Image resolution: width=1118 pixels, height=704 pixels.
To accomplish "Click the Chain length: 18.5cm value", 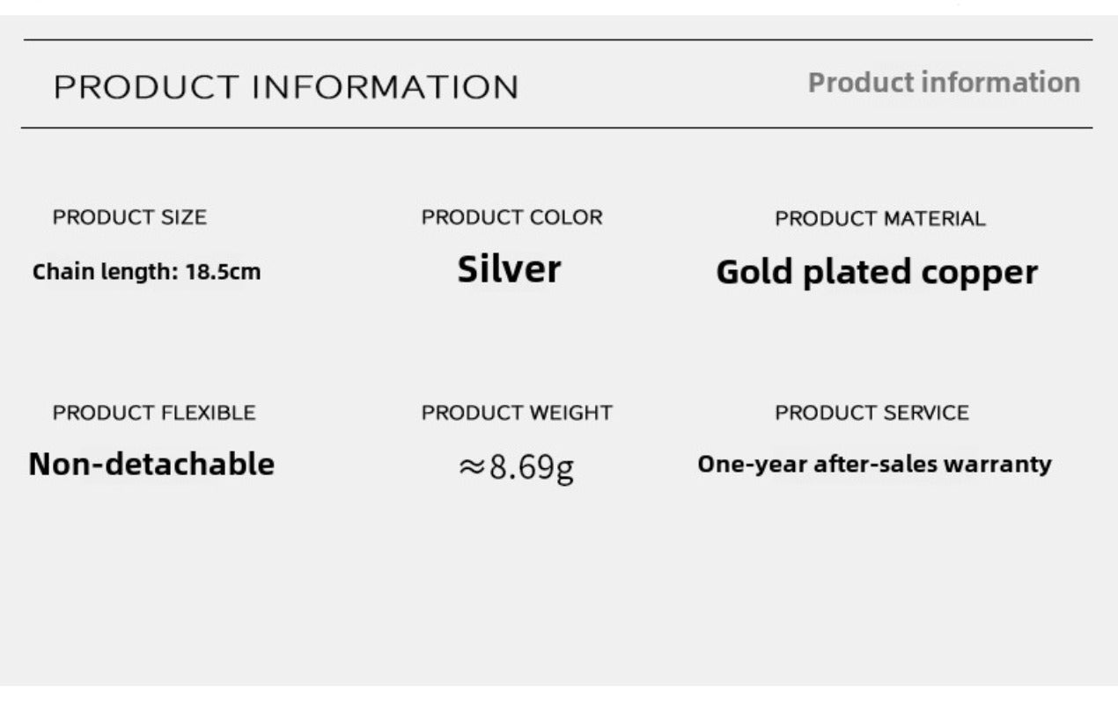I will tap(146, 272).
